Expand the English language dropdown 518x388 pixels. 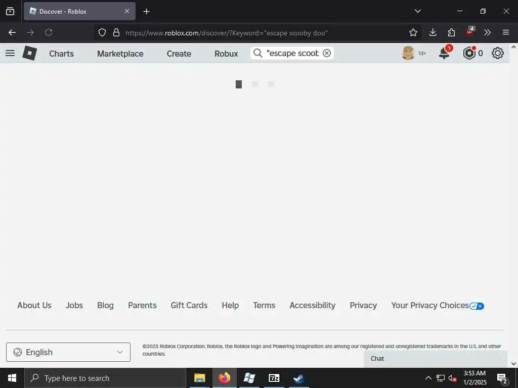click(68, 352)
